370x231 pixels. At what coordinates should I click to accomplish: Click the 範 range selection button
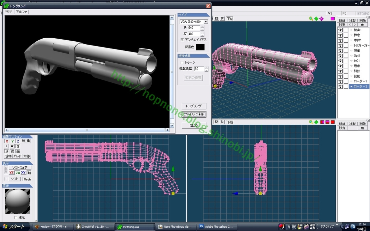(23, 141)
